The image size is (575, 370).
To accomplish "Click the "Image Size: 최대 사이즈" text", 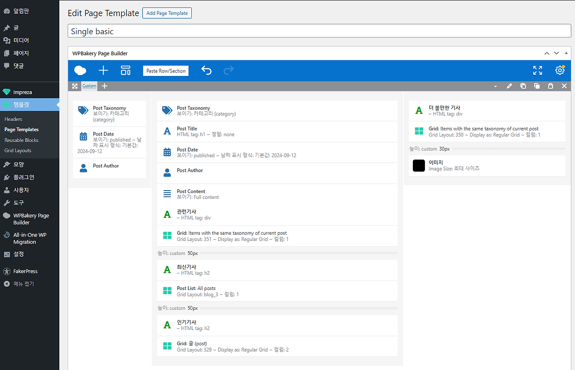I will pos(454,169).
